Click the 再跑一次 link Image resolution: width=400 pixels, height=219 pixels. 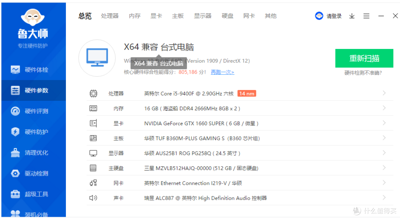point(223,72)
